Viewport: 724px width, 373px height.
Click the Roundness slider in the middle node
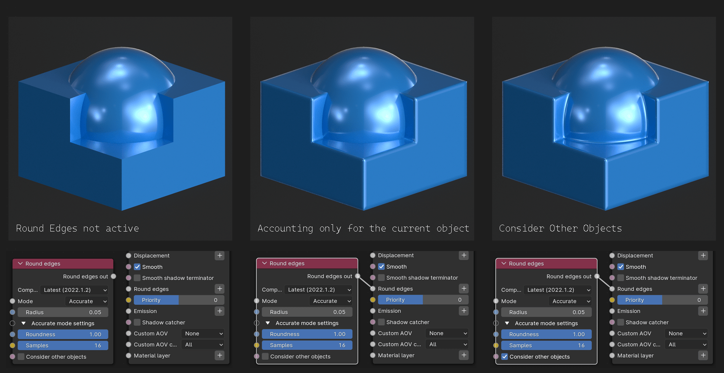pos(307,334)
